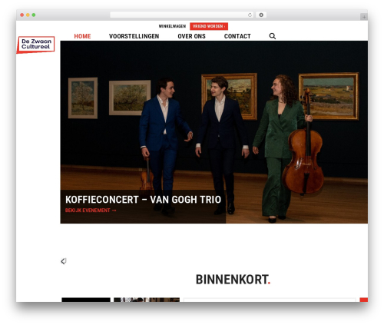The height and width of the screenshot is (325, 384).
Task: Open the VOORSTELLINGEN menu
Action: [x=134, y=36]
